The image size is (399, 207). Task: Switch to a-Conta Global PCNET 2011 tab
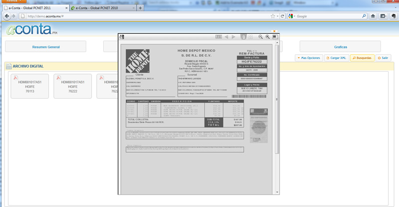pyautogui.click(x=35, y=8)
